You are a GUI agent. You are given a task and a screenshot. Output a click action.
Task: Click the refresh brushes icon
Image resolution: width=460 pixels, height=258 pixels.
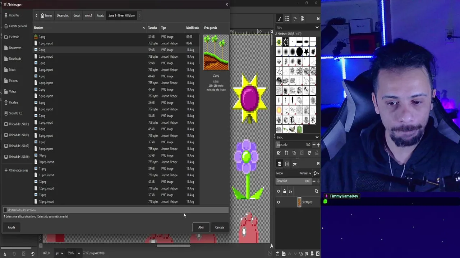point(309,153)
